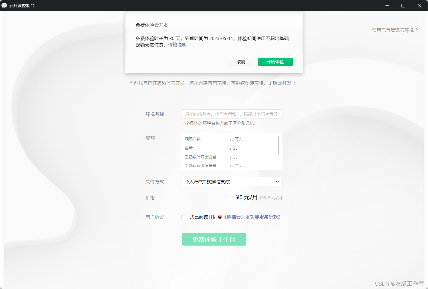
Task: Close the 云开发控制台 window
Action: coord(419,5)
